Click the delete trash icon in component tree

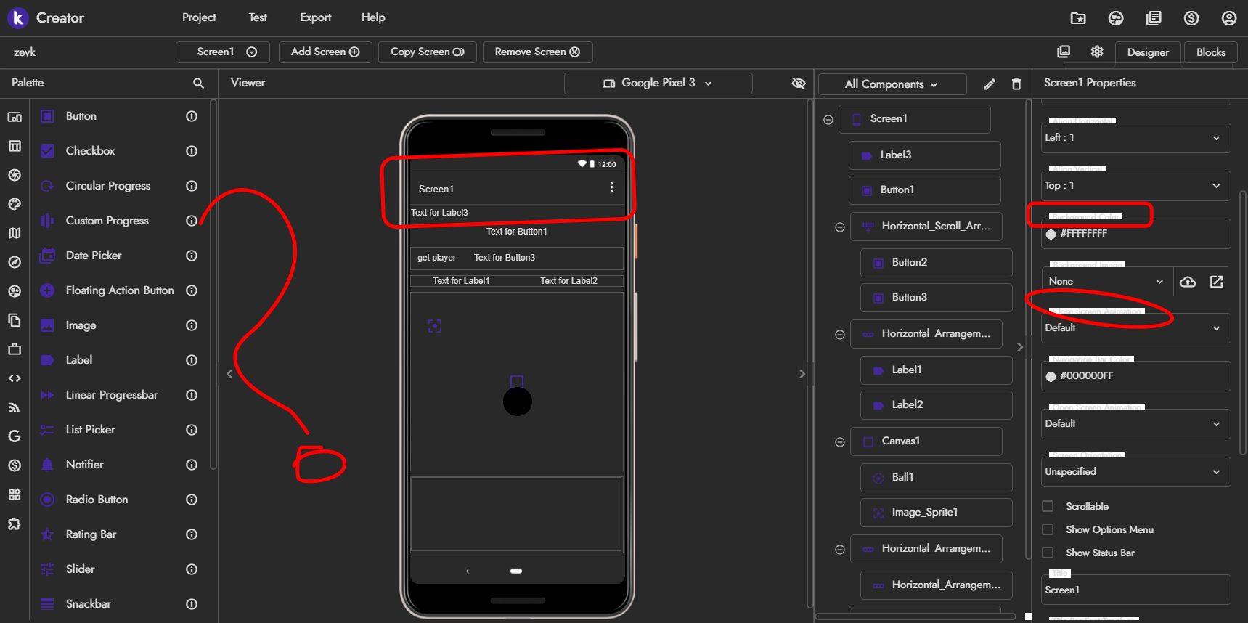point(1016,84)
